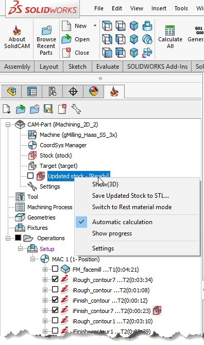Click the wrench settings icon in the SolidCAM toolbar
This screenshot has height=345, width=204.
(x=76, y=109)
